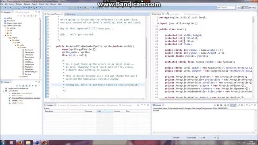Screen dimensions: 258x145
Task: Open the Source menu
Action: click(x=12, y=4)
